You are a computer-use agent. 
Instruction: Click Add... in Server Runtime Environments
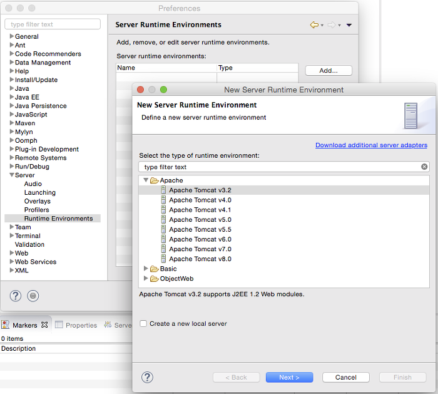[328, 70]
